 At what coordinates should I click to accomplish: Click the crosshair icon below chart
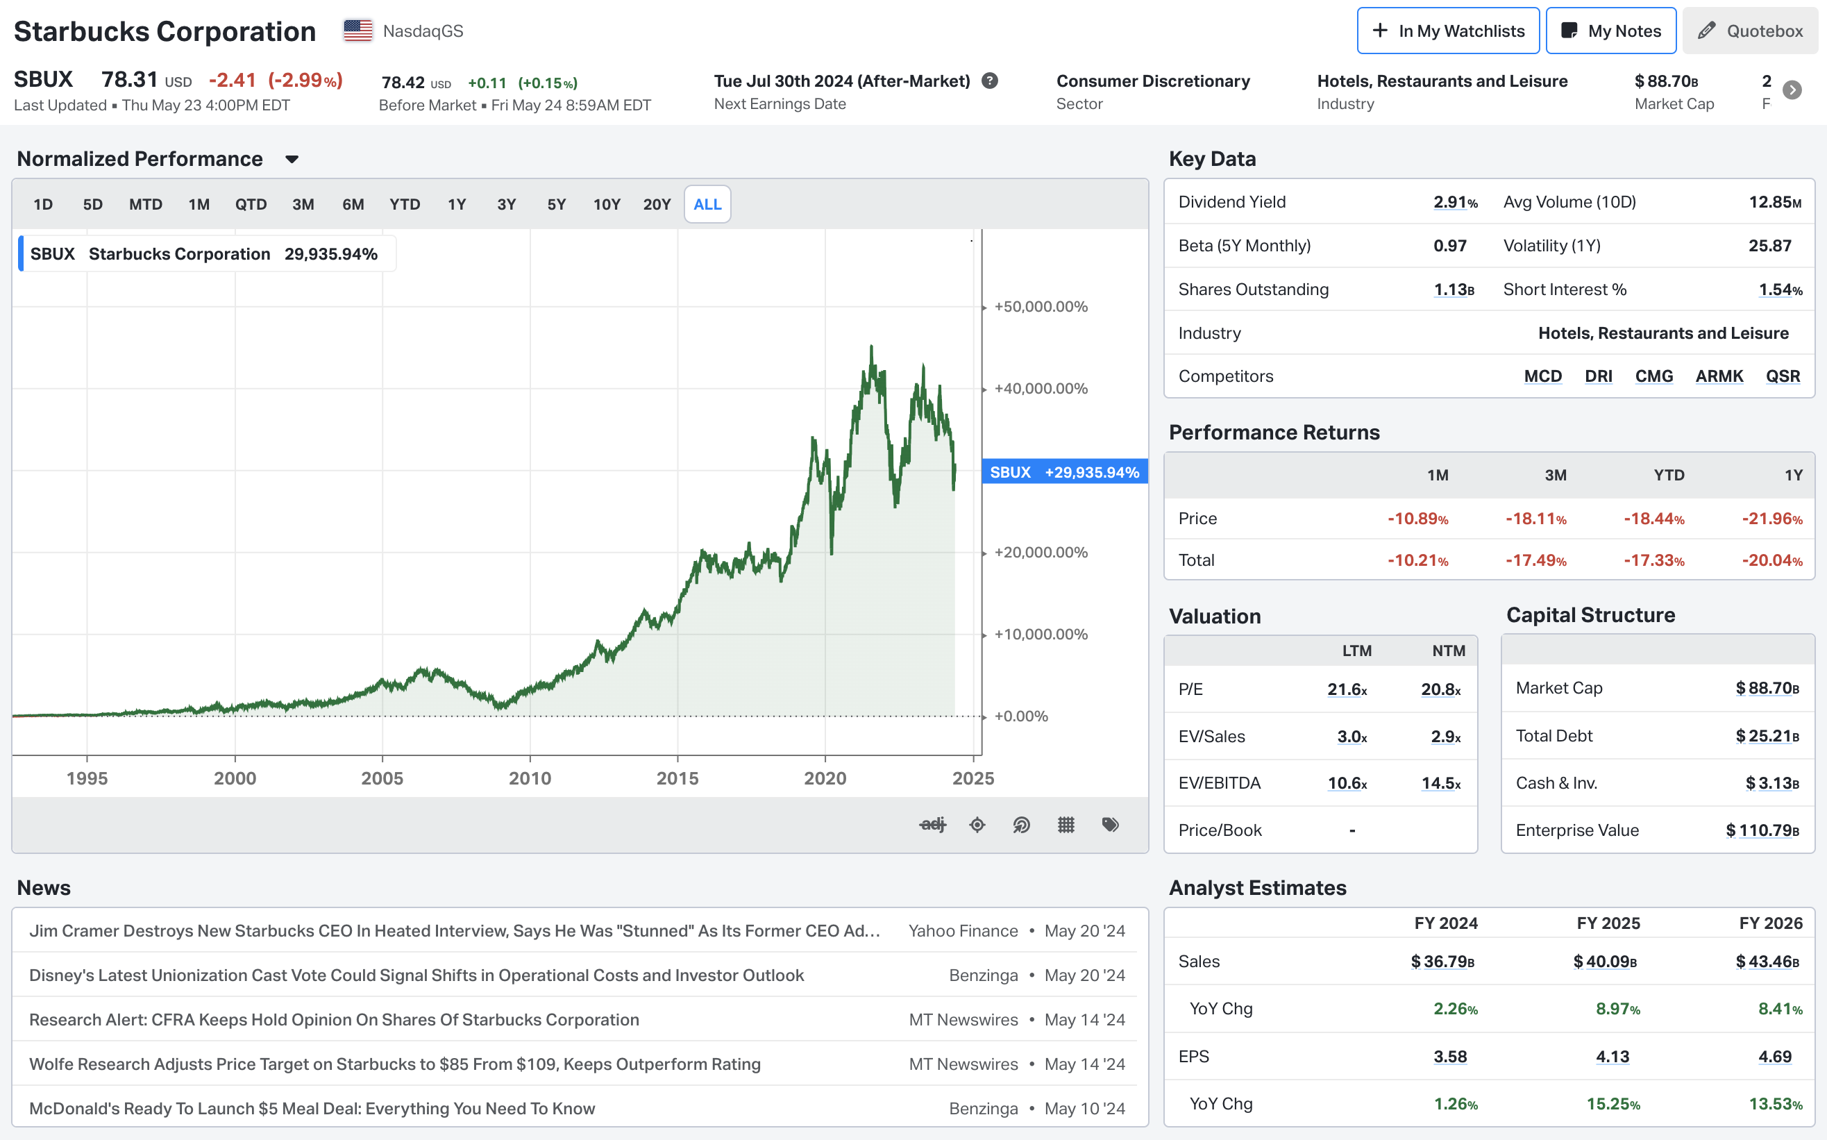point(977,824)
